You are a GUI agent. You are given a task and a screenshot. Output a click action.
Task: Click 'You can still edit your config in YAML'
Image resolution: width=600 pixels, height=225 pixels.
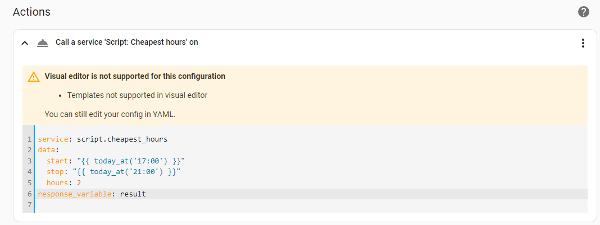coord(109,114)
